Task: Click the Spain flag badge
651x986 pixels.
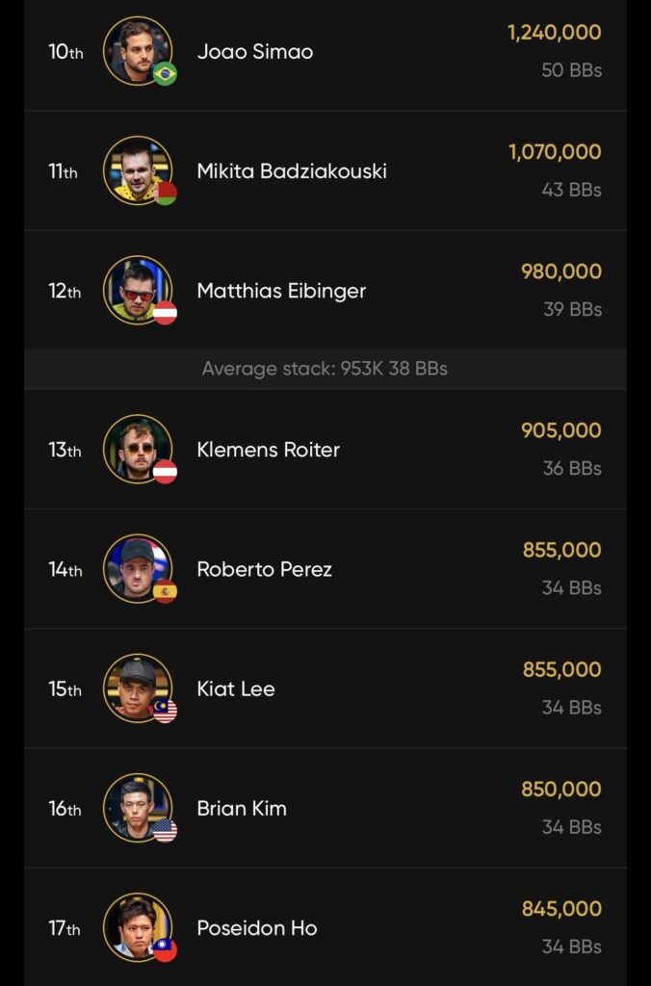Action: coord(166,591)
